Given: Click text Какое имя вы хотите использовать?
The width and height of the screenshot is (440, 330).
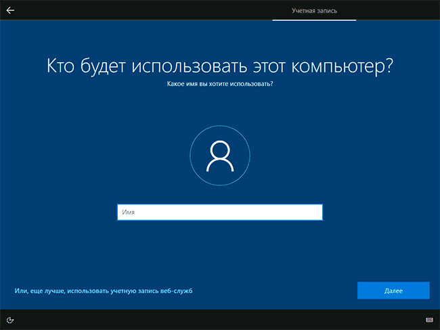Looking at the screenshot, I should click(x=220, y=84).
